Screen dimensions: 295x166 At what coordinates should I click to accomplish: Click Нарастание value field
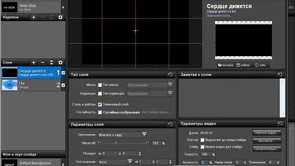(x=239, y=162)
